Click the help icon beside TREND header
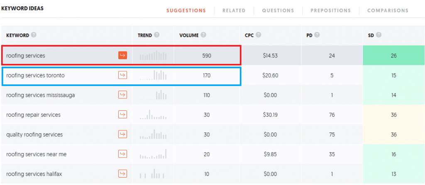The image size is (425, 185). pyautogui.click(x=156, y=35)
